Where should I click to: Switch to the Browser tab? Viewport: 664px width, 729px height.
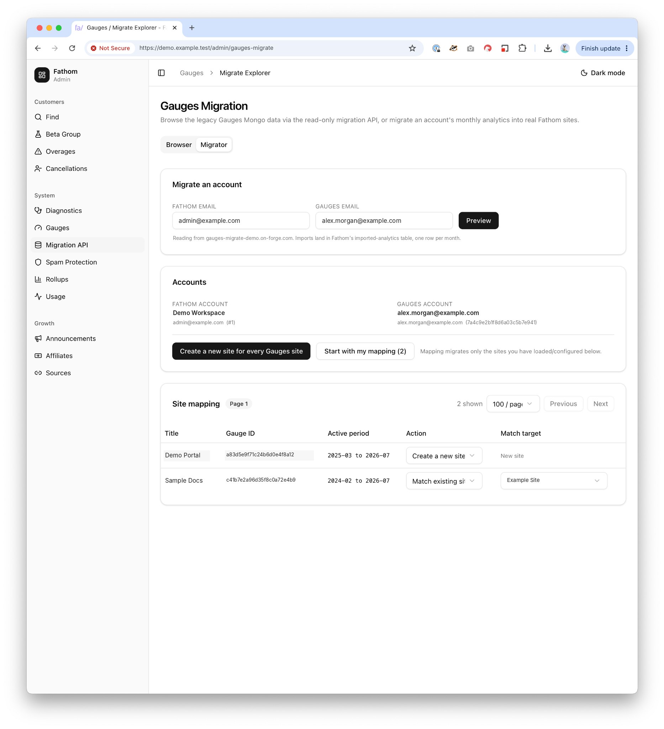click(x=179, y=145)
